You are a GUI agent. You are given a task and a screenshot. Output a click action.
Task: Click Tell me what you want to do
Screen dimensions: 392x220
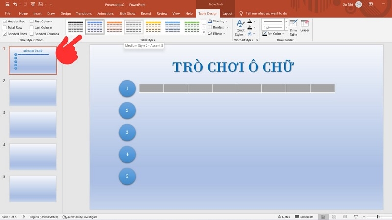266,13
